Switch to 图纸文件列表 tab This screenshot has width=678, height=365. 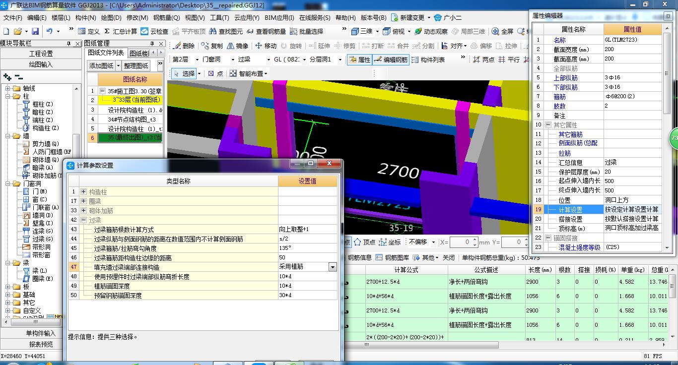pos(106,53)
